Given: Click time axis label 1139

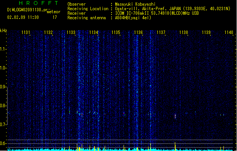Looking at the screenshot, I should click(206, 32).
